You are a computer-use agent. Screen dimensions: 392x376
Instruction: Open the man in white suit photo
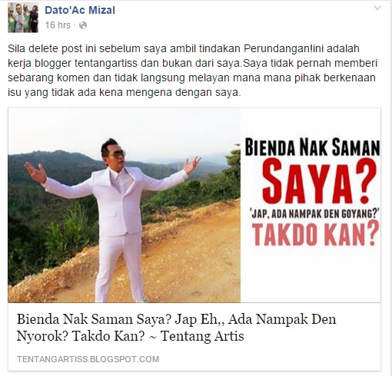pos(124,205)
